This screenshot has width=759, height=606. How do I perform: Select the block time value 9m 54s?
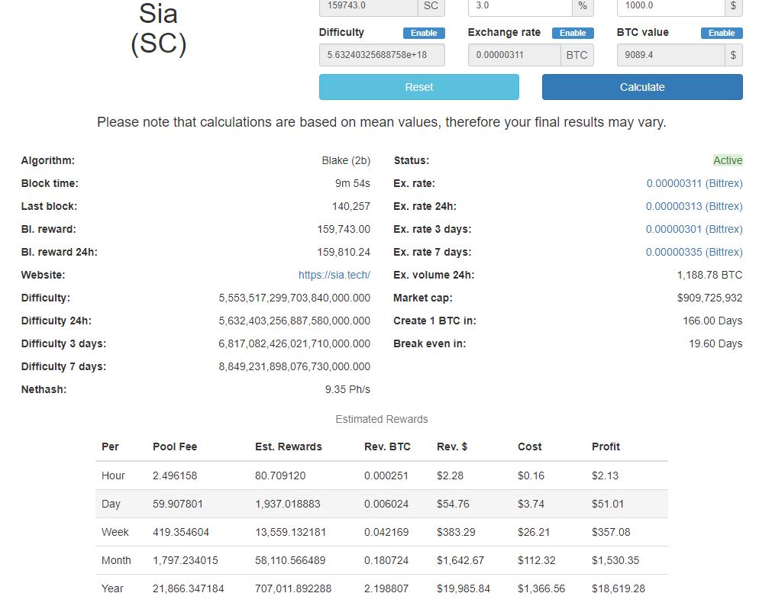(x=353, y=183)
